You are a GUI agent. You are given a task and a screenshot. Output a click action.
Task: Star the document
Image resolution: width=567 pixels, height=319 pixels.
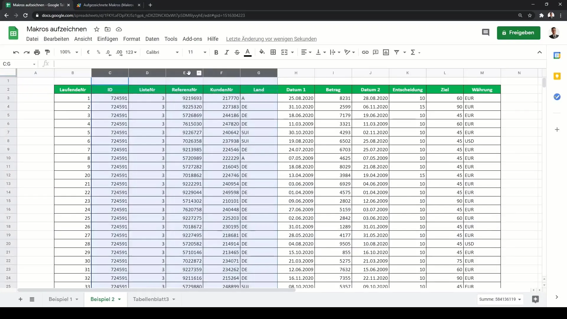point(97,29)
